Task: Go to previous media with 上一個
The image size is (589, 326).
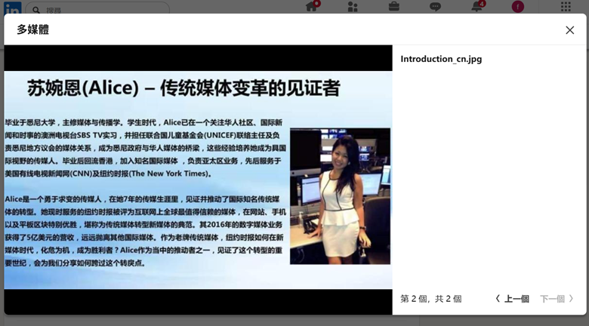Action: [513, 299]
